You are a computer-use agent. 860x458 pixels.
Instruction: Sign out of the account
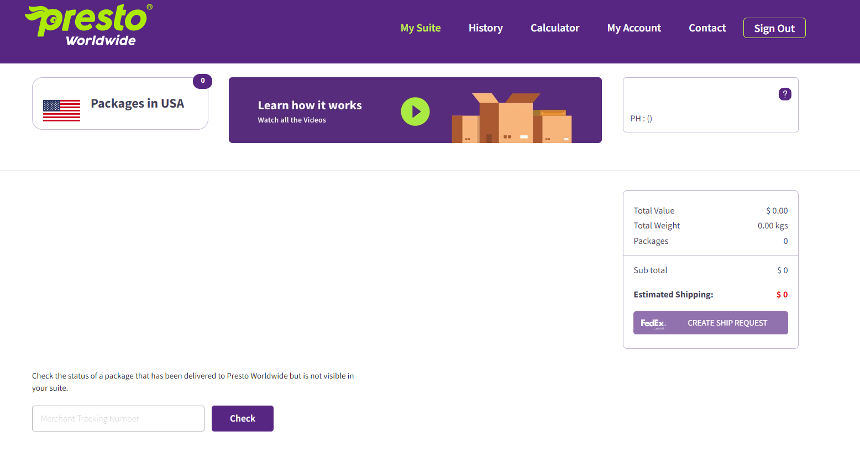pyautogui.click(x=774, y=28)
